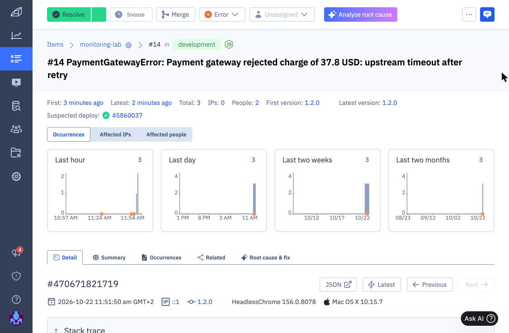Viewport: 509px width, 333px height.
Task: Open the Unassigned assignee dropdown
Action: tap(282, 14)
